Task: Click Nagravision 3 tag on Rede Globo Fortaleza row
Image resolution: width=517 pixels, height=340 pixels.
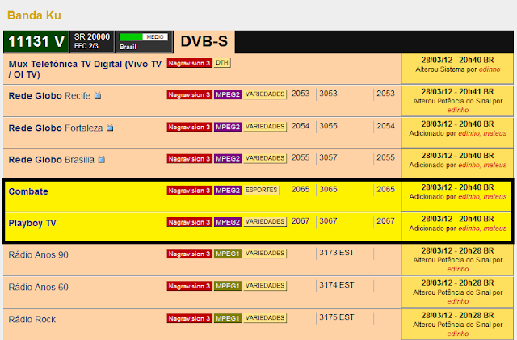Action: pos(189,127)
